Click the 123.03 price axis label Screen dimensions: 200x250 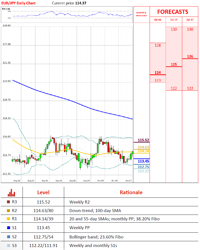(7, 81)
